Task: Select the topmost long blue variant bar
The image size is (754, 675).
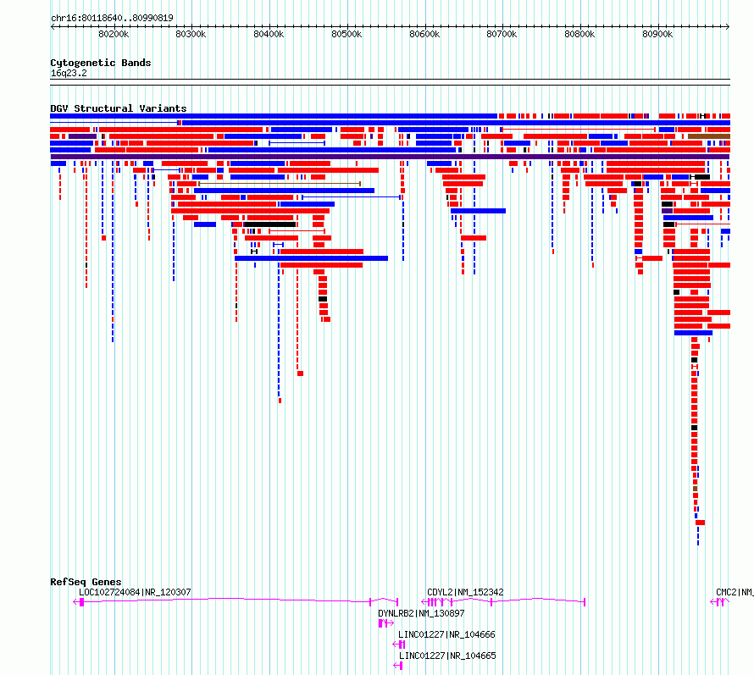Action: pyautogui.click(x=274, y=116)
